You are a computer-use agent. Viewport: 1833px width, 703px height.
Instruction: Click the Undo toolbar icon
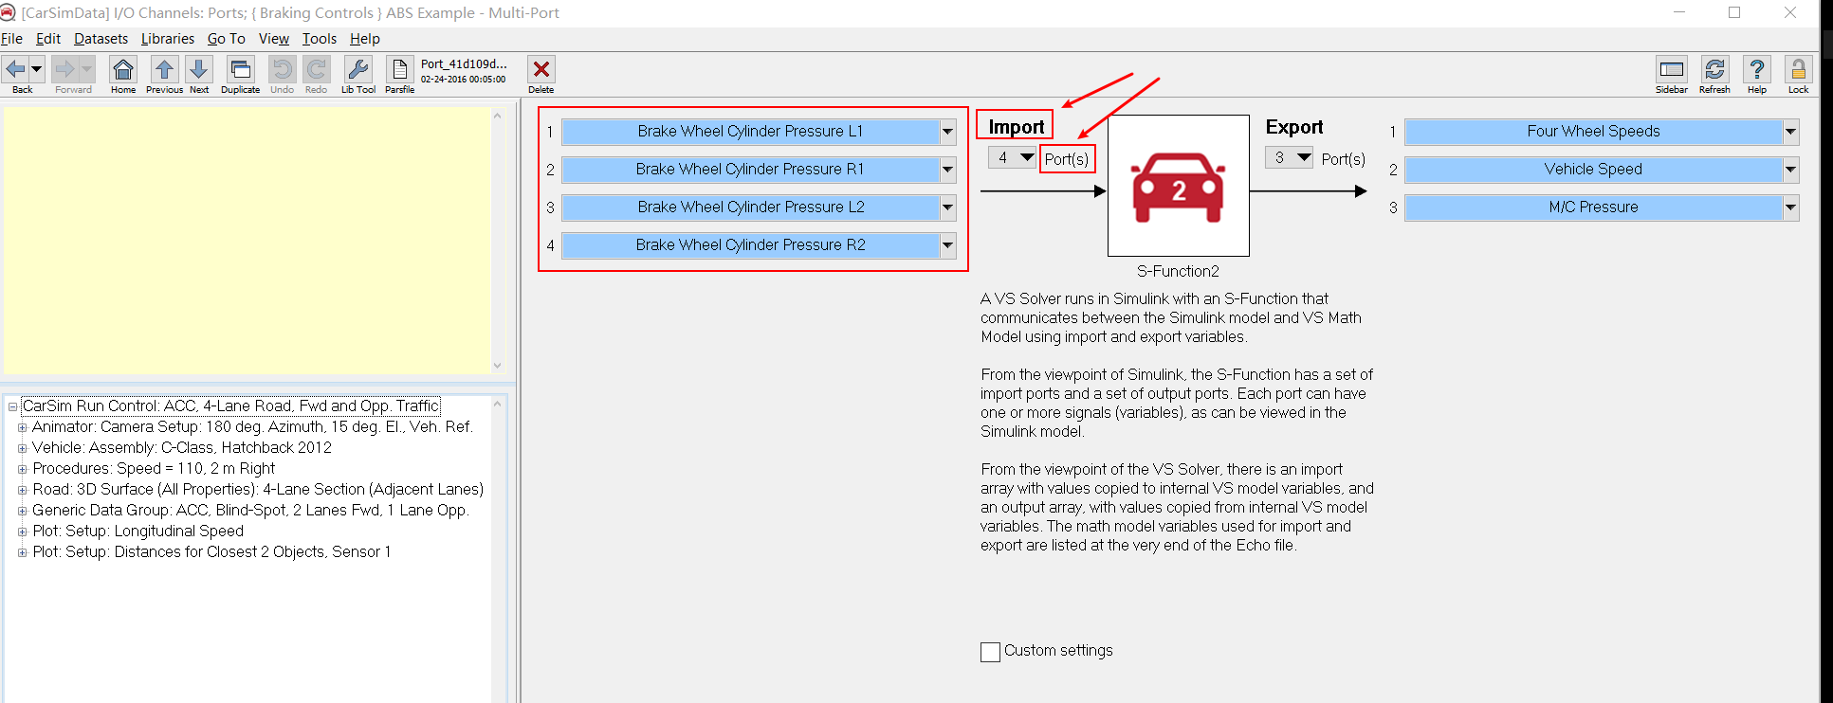(282, 69)
